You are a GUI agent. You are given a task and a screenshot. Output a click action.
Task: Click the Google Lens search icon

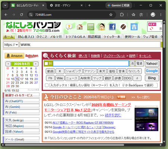point(141,15)
